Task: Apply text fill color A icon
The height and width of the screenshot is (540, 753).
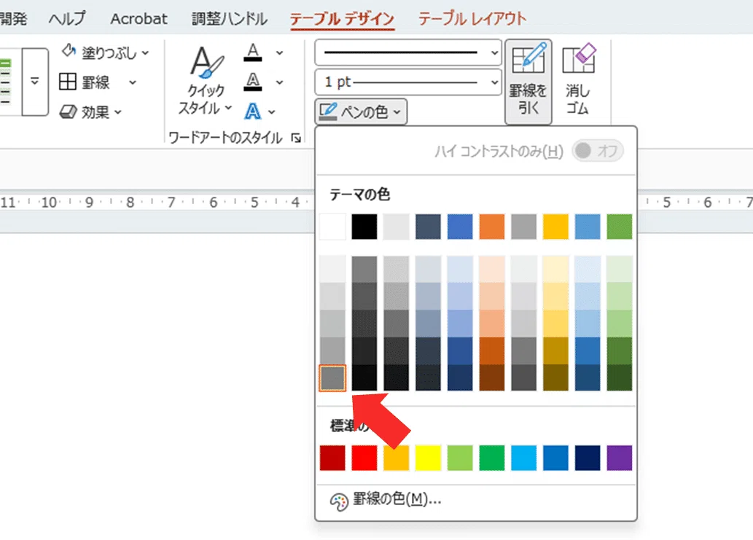Action: pyautogui.click(x=253, y=52)
